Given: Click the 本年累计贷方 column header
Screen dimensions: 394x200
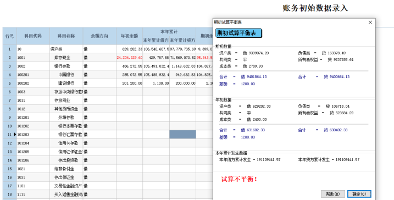Looking at the screenshot, I should point(182,40).
